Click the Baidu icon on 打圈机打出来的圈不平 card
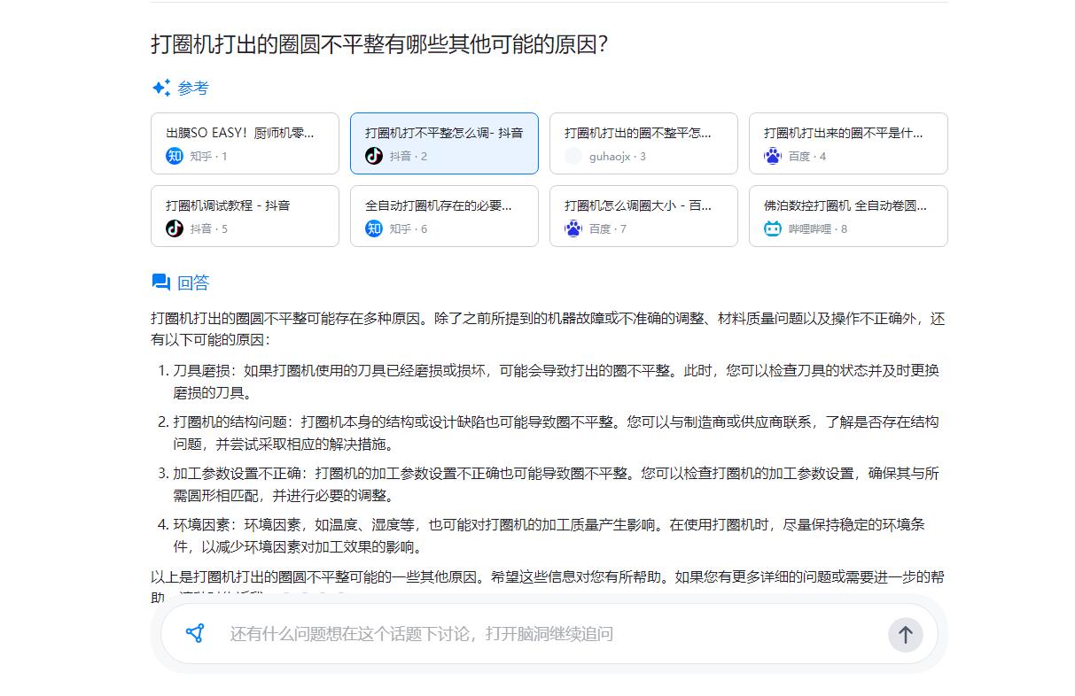The height and width of the screenshot is (696, 1075). click(x=772, y=156)
